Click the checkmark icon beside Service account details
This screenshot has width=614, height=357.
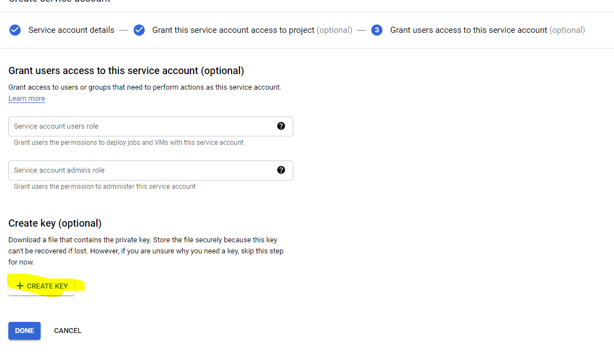tap(15, 30)
